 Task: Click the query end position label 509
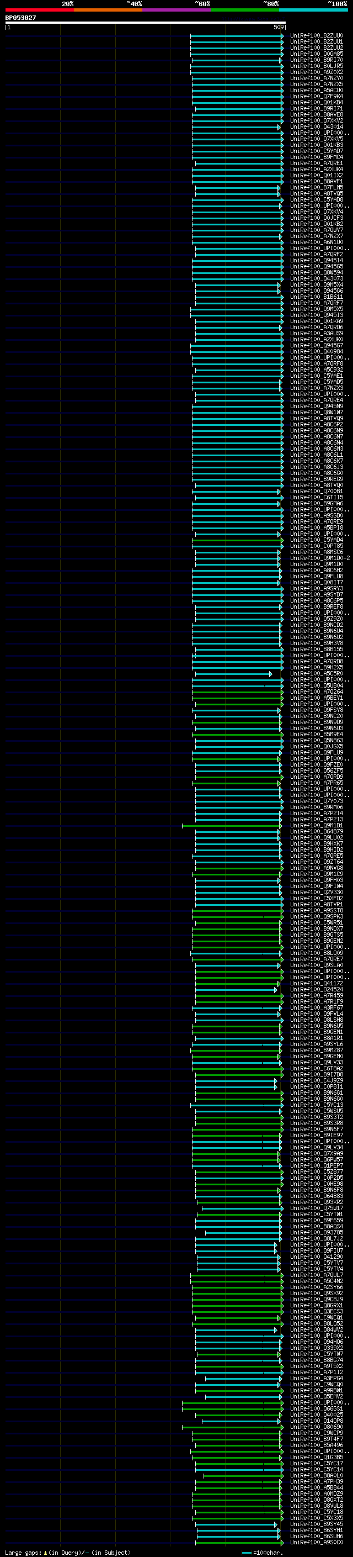tap(279, 27)
